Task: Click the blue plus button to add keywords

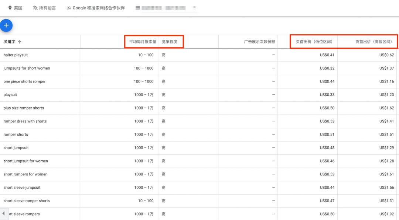Action: [x=6, y=25]
